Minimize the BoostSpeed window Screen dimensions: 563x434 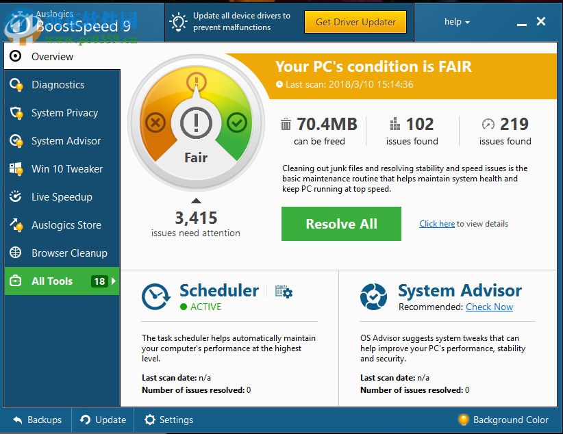click(522, 24)
